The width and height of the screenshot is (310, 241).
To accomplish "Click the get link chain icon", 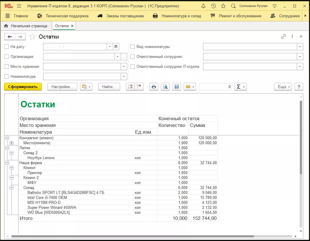I will [x=283, y=37].
